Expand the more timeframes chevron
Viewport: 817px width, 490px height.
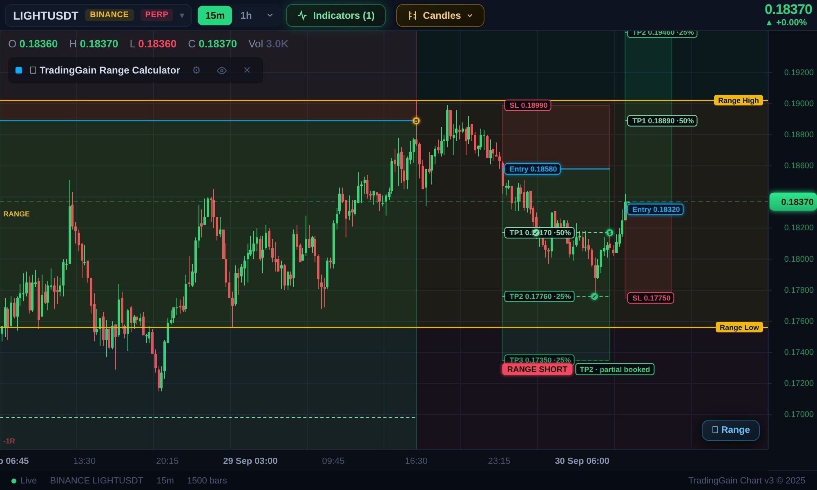[x=270, y=16]
